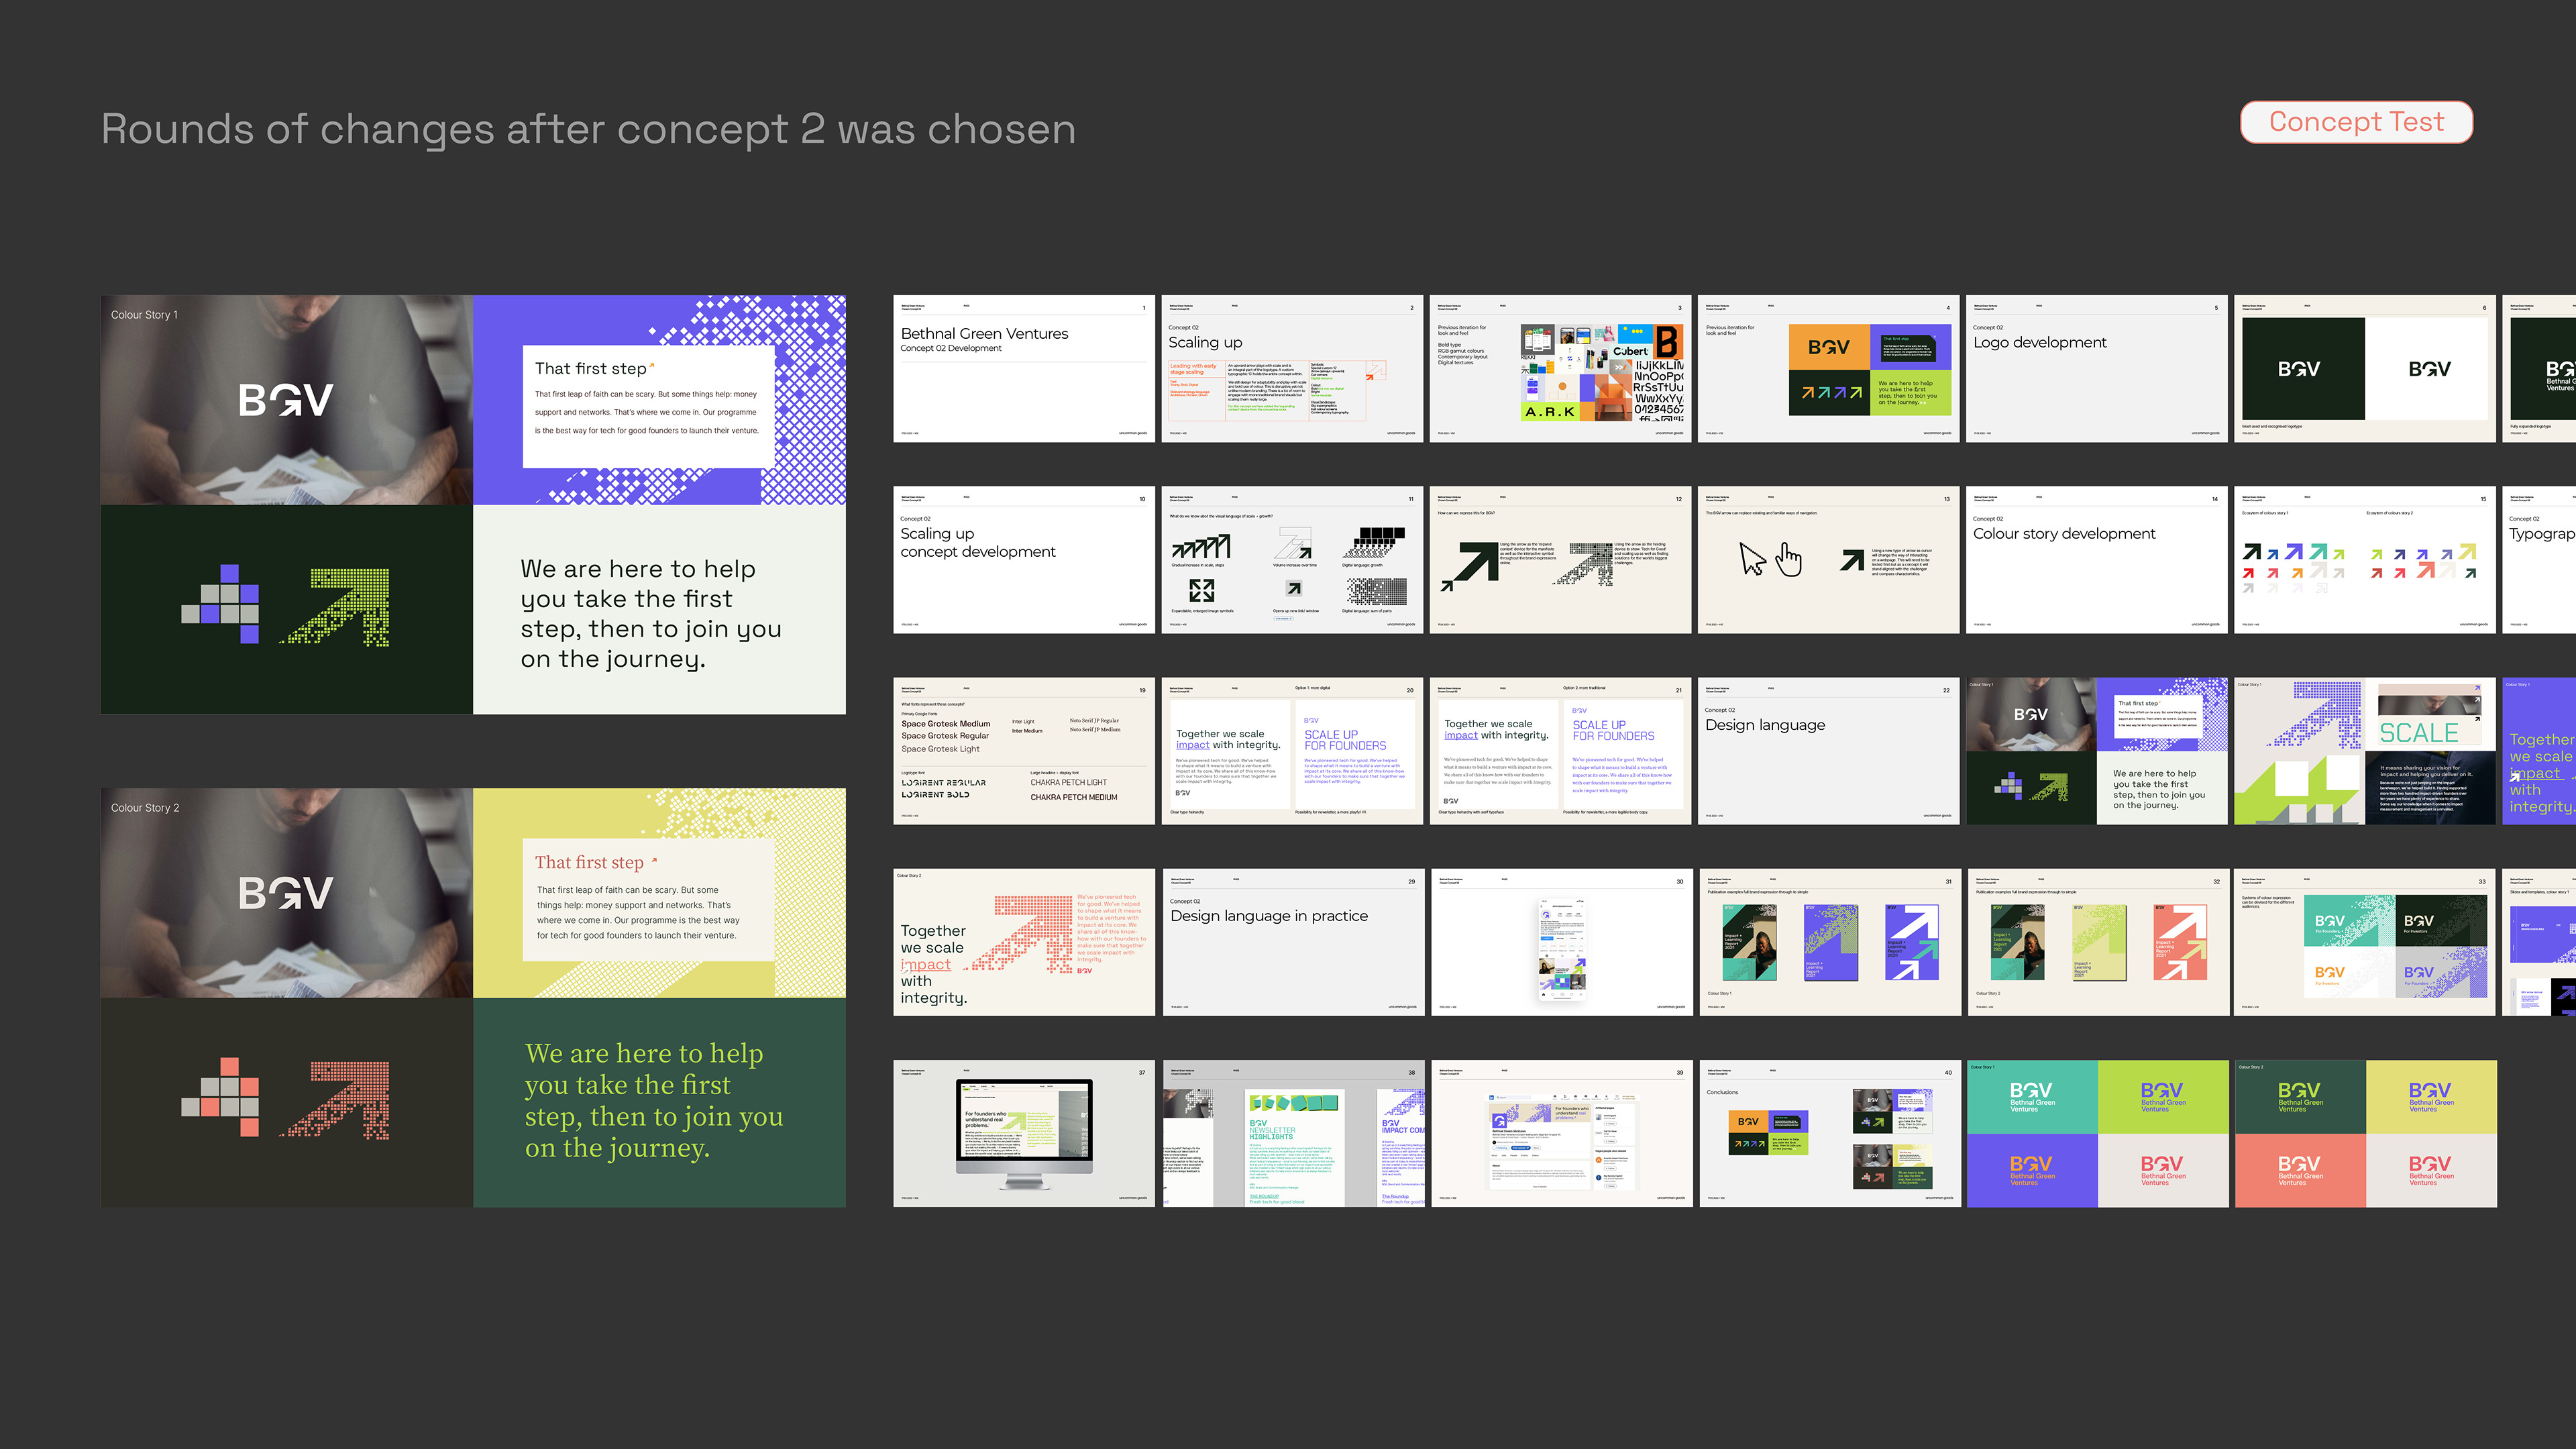The width and height of the screenshot is (2576, 1449).
Task: Open the coral 'Together we scale impact' slide
Action: pyautogui.click(x=1024, y=942)
